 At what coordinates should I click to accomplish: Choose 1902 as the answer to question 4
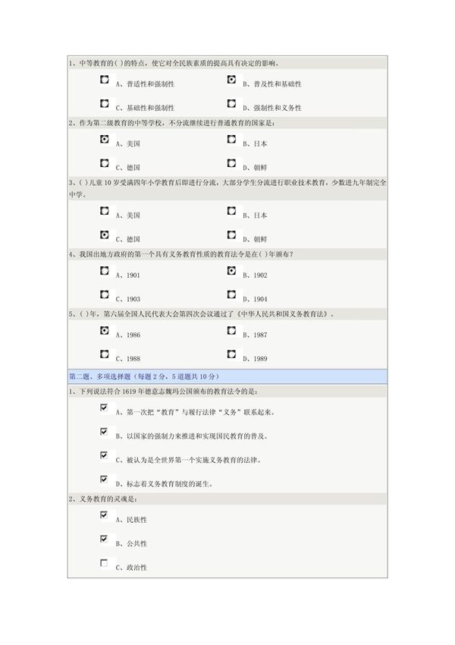point(233,270)
